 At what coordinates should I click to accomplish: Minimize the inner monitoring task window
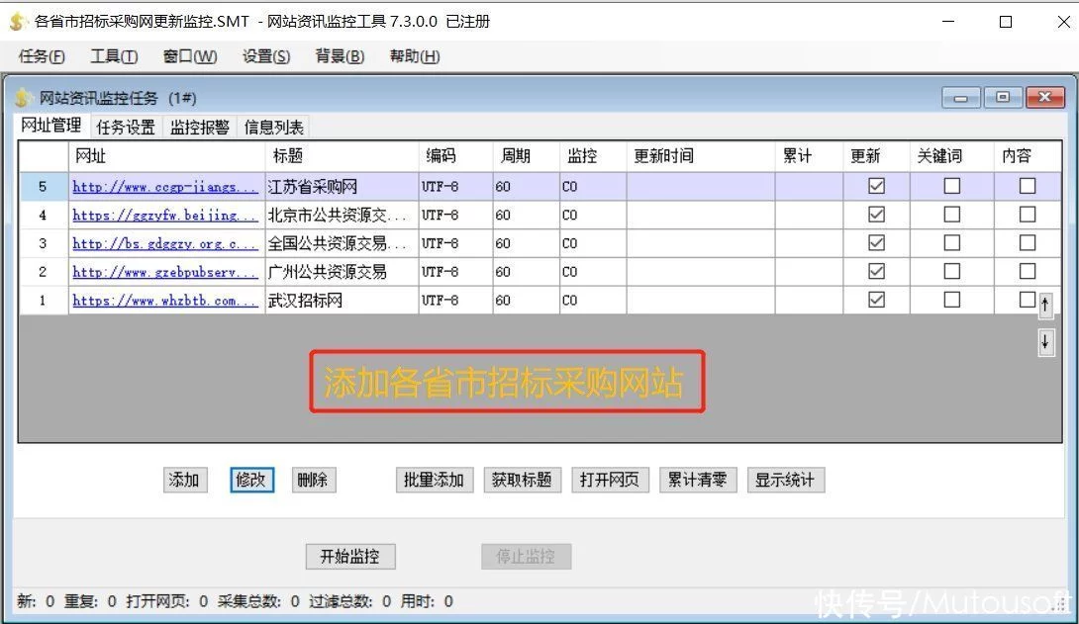click(x=960, y=98)
